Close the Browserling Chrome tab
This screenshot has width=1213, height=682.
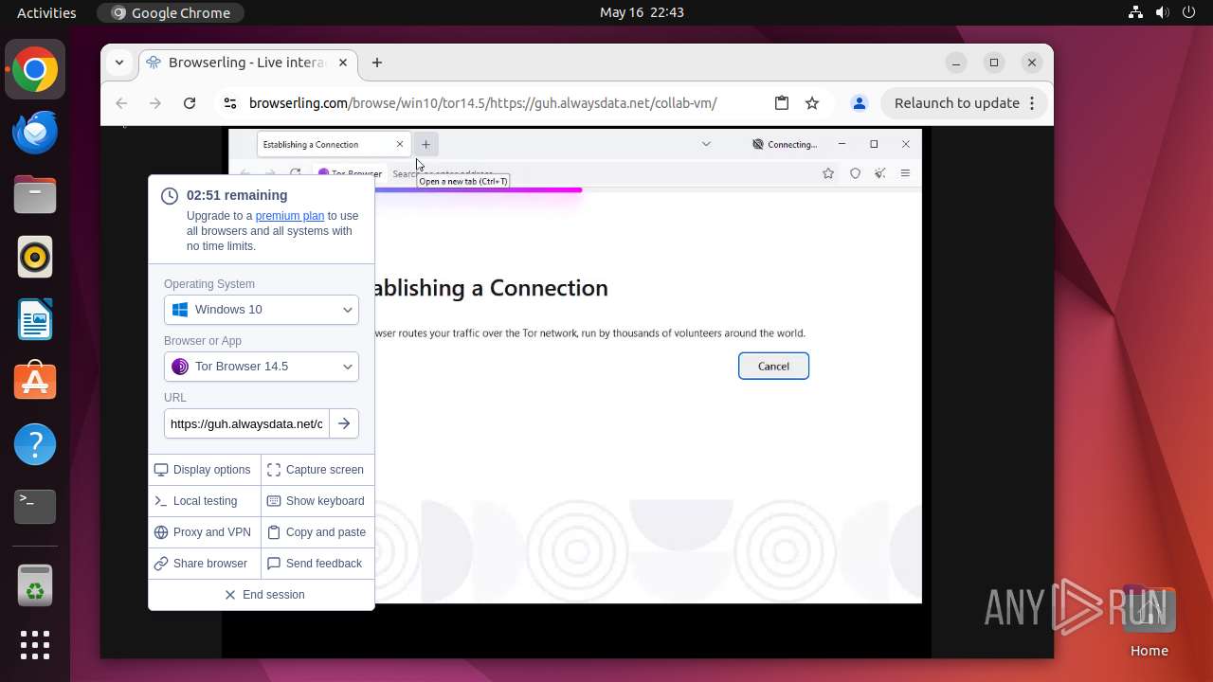coord(343,63)
